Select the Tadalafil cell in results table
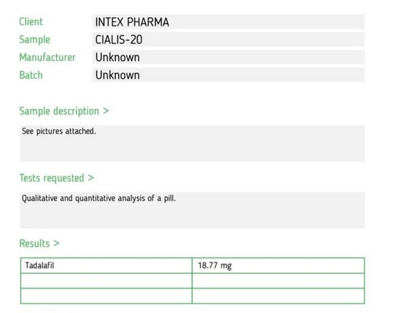The width and height of the screenshot is (393, 313). tap(106, 265)
